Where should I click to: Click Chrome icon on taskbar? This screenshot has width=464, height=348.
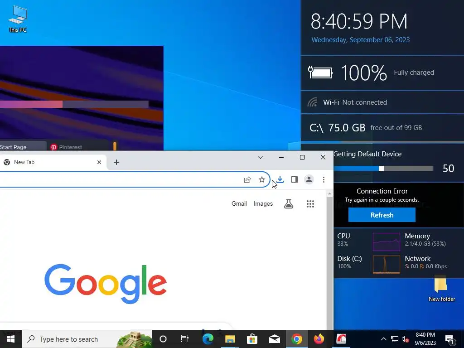click(296, 339)
